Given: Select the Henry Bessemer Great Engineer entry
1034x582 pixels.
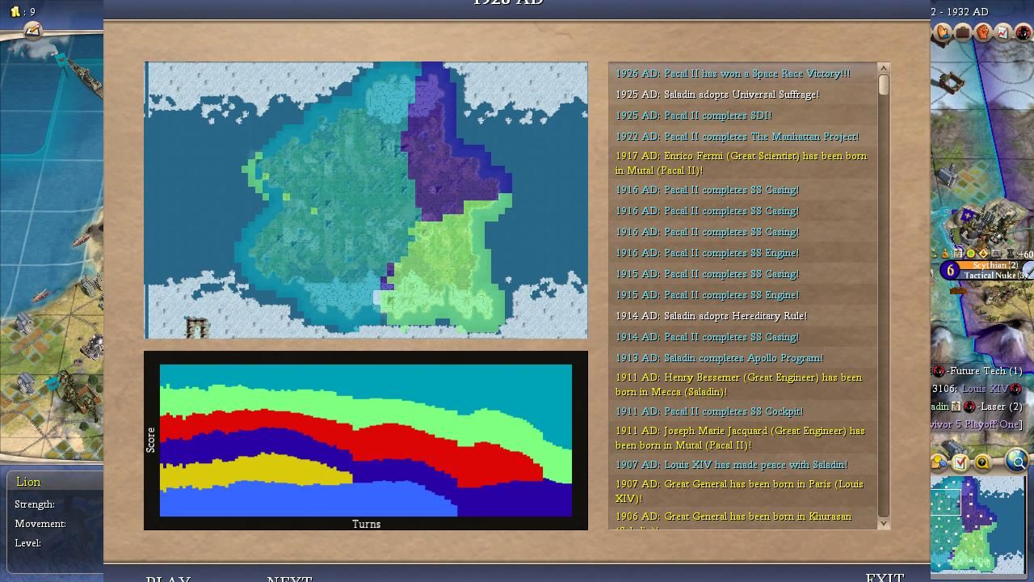Looking at the screenshot, I should click(x=743, y=385).
